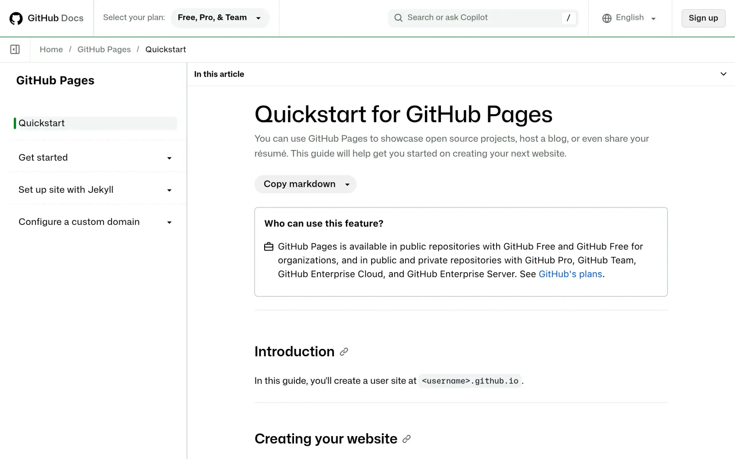This screenshot has width=735, height=459.
Task: Click the slash shortcut key badge
Action: pyautogui.click(x=568, y=18)
